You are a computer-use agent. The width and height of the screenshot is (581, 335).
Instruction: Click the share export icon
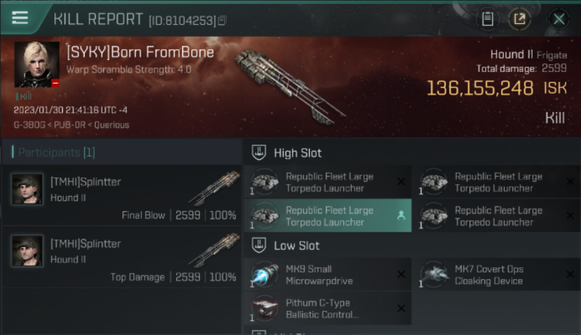(519, 19)
